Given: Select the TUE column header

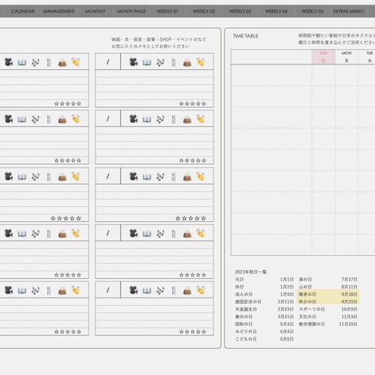Looking at the screenshot, I should [x=369, y=56].
